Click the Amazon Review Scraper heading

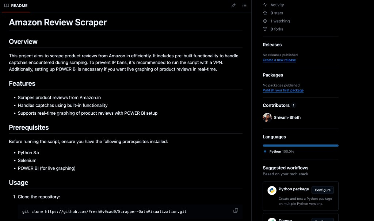click(58, 22)
